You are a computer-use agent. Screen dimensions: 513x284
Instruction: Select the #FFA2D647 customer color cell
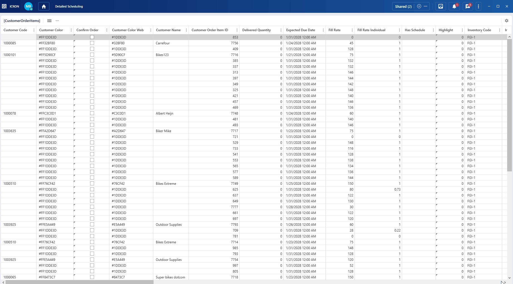pos(55,131)
